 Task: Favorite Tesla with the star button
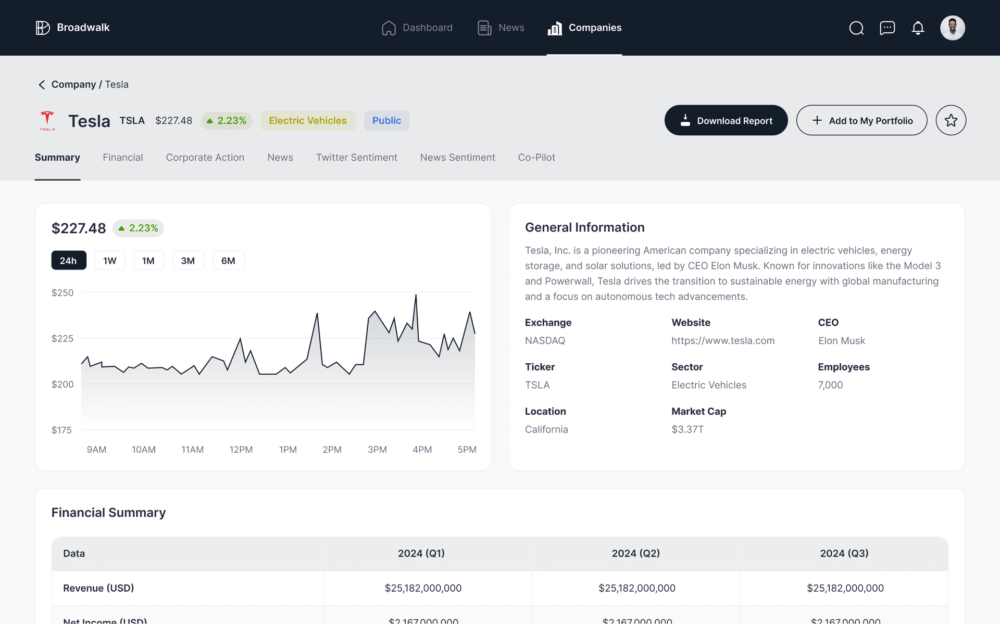point(951,120)
